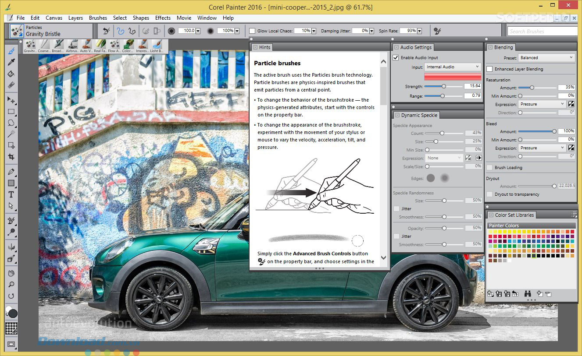Screen dimensions: 582x356
Task: Click the Find Color binoculars icon
Action: tap(528, 294)
